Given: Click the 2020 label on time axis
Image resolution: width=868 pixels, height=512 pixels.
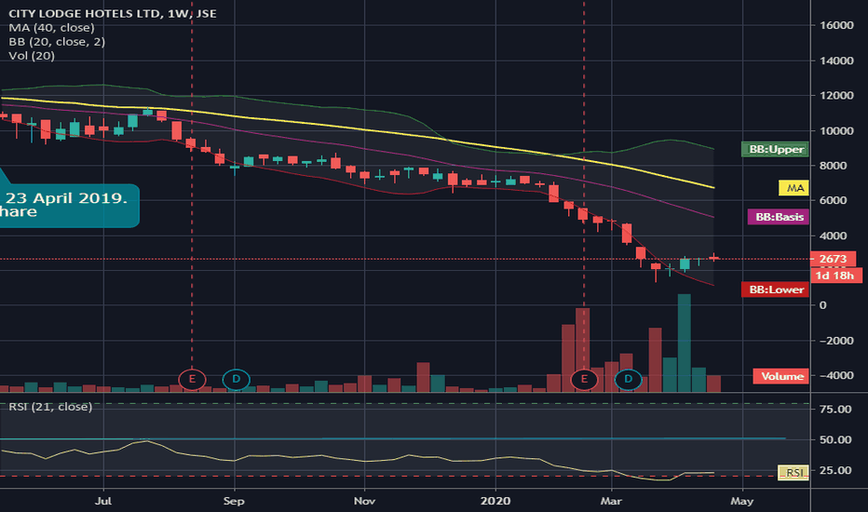Looking at the screenshot, I should pyautogui.click(x=495, y=501).
